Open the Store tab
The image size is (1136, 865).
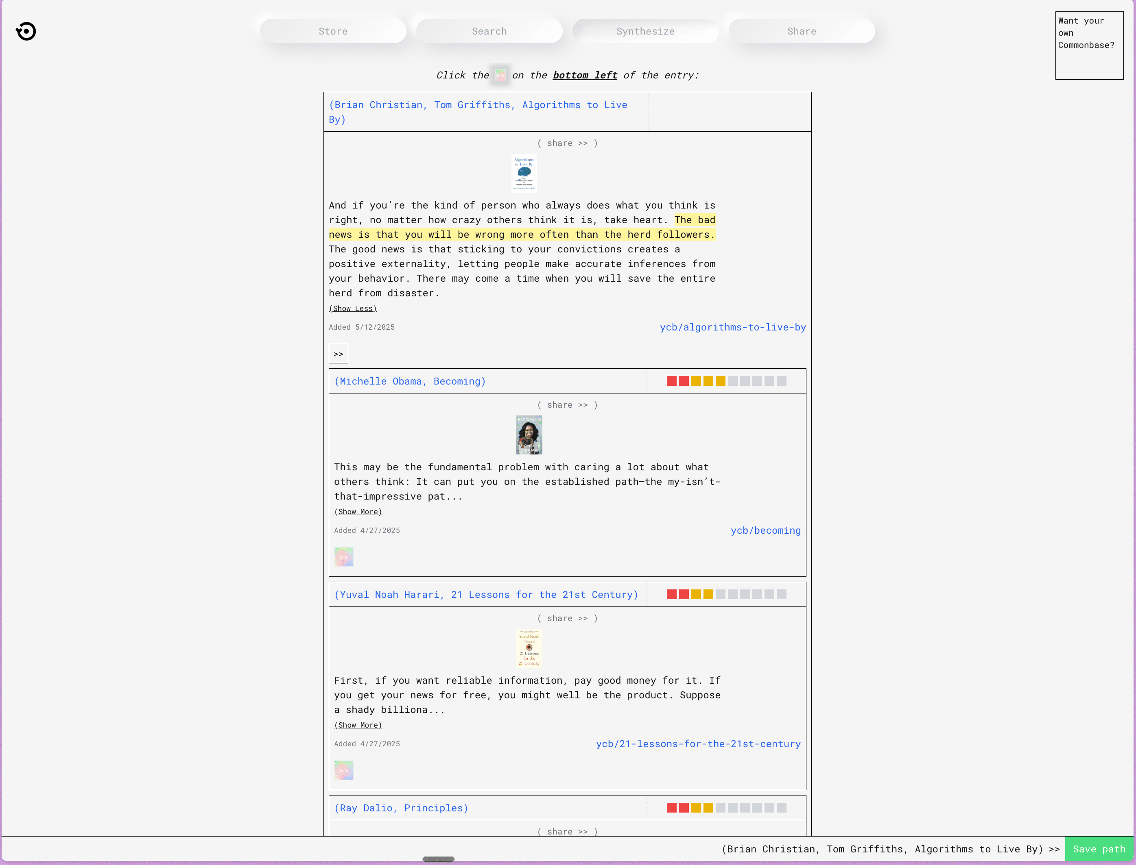333,31
